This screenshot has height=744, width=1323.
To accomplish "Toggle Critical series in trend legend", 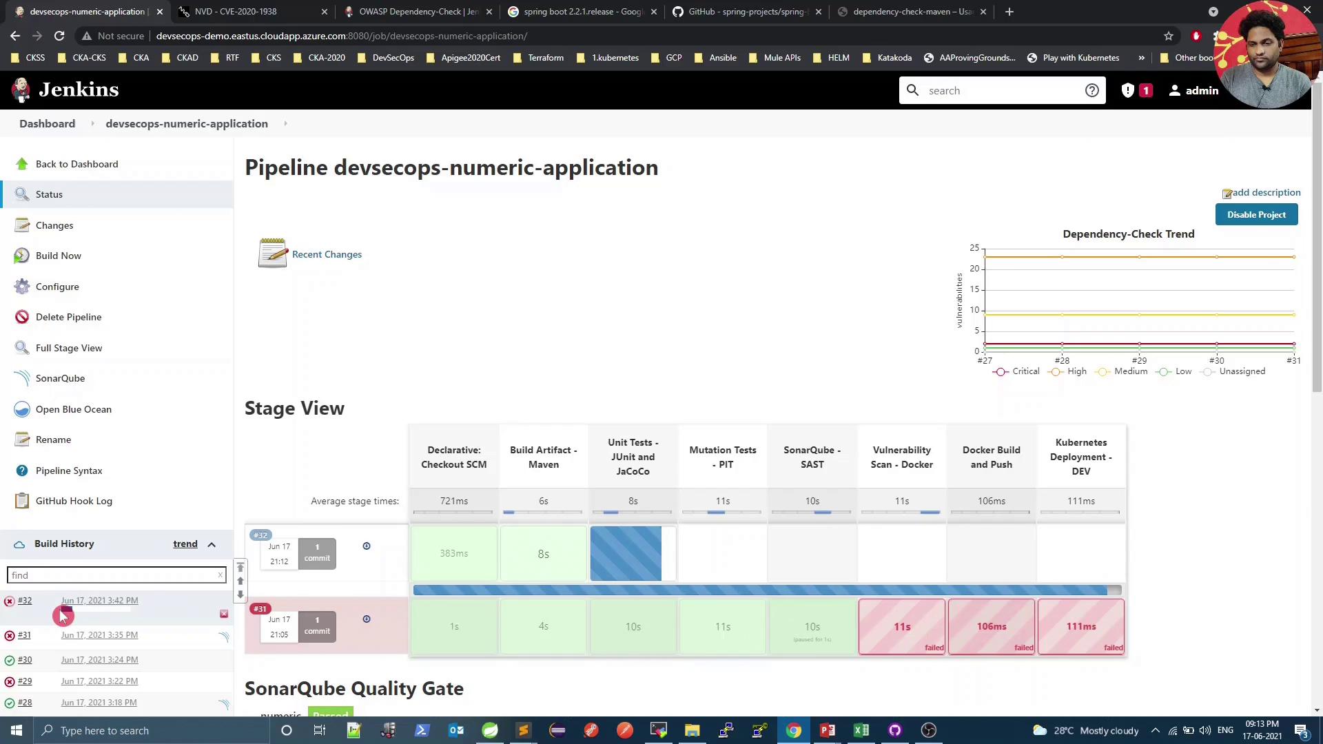I will (1001, 372).
